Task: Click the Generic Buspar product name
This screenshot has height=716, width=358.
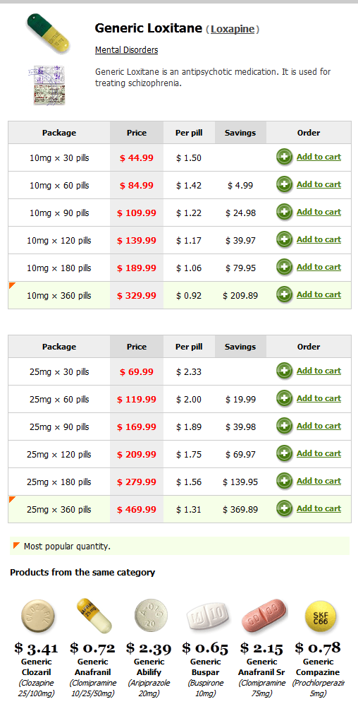Action: coord(205,667)
